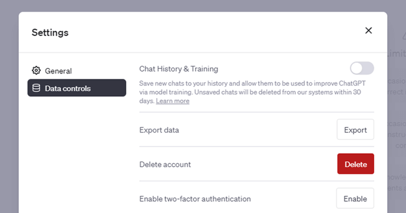The height and width of the screenshot is (213, 406).
Task: Click the database icon beside Data controls
Action: (36, 88)
